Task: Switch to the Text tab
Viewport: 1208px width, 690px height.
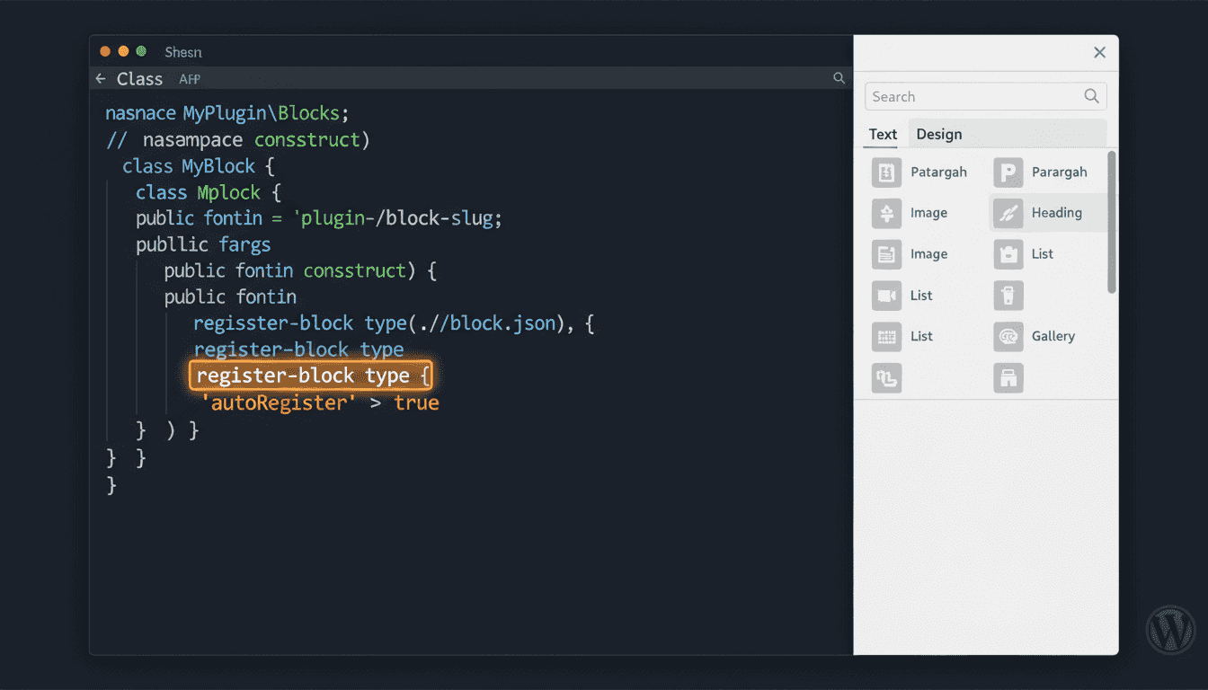Action: 883,134
